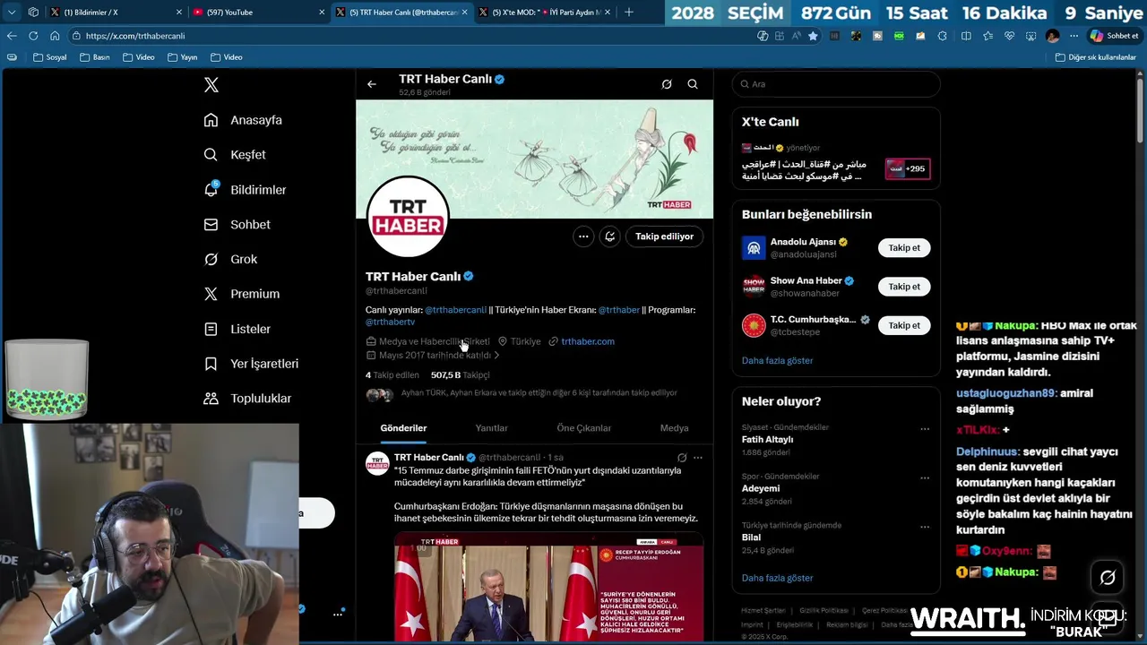Open the TRT Haber profile picture
The height and width of the screenshot is (645, 1147).
(408, 218)
